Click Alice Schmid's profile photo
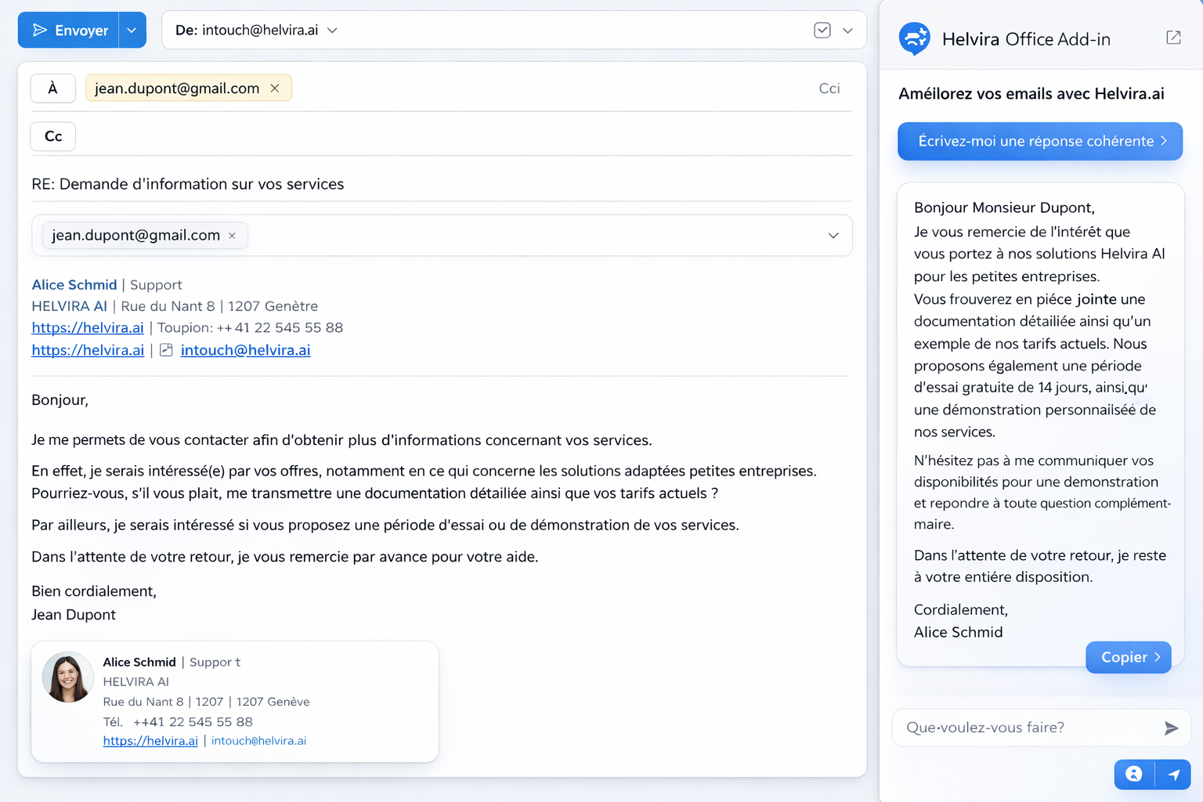 (67, 677)
